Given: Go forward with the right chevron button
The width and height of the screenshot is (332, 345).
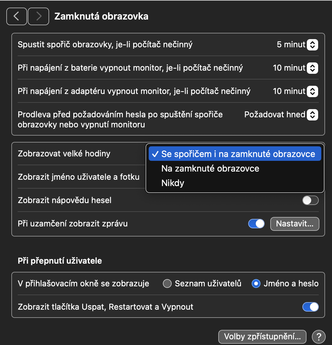Looking at the screenshot, I should click(38, 16).
